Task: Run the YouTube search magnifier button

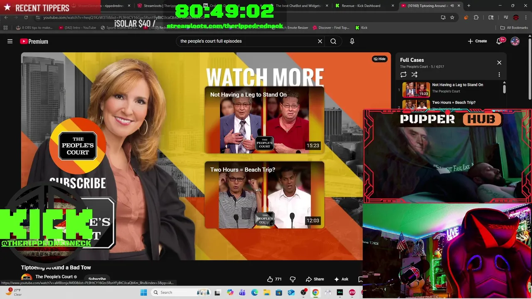Action: coord(333,41)
